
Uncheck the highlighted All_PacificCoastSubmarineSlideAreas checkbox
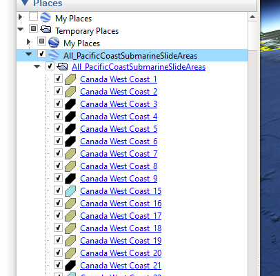coord(42,54)
